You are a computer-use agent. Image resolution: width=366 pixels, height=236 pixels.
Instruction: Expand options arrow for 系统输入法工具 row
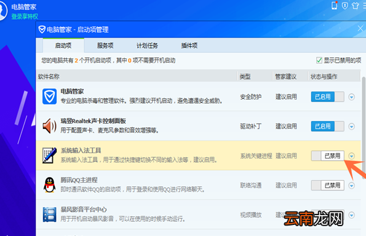351,155
